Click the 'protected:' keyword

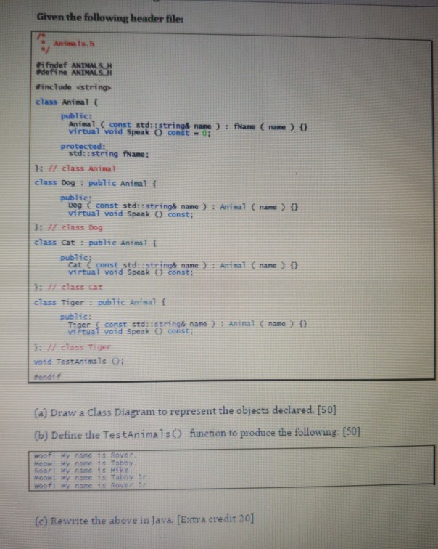pyautogui.click(x=83, y=146)
